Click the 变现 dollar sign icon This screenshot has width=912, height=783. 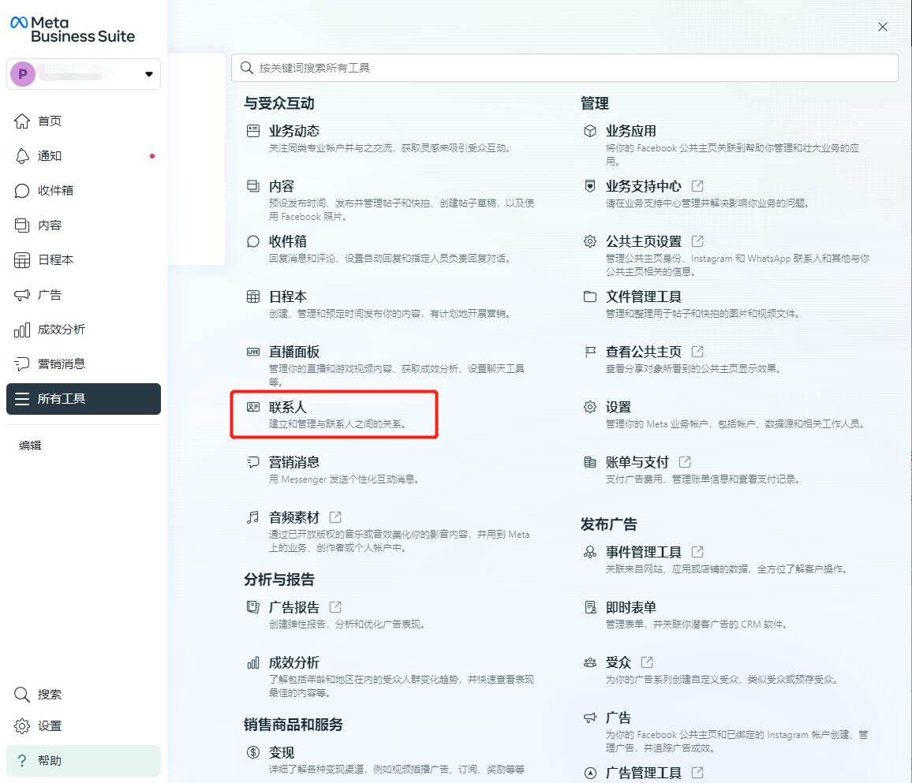coord(253,752)
